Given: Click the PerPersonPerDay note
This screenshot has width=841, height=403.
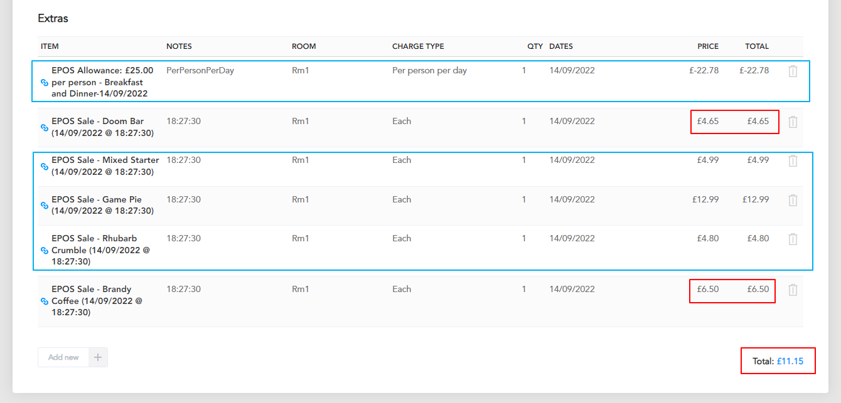Looking at the screenshot, I should click(200, 71).
